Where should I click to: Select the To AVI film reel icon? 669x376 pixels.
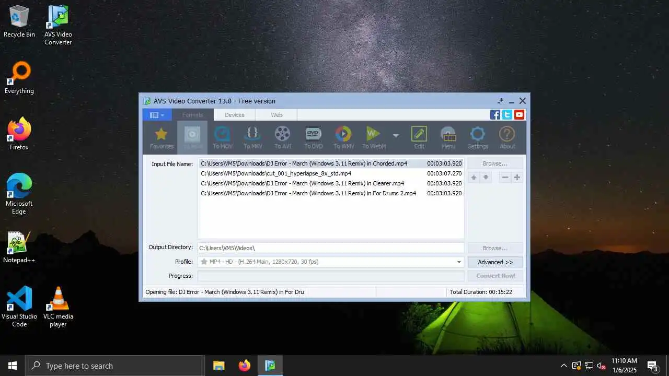tap(283, 138)
